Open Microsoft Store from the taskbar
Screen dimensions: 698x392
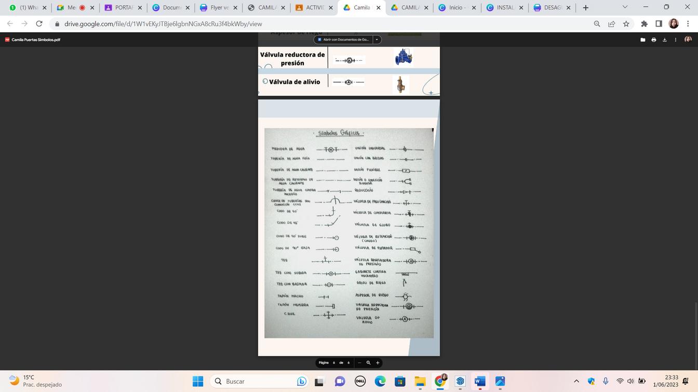pyautogui.click(x=400, y=382)
